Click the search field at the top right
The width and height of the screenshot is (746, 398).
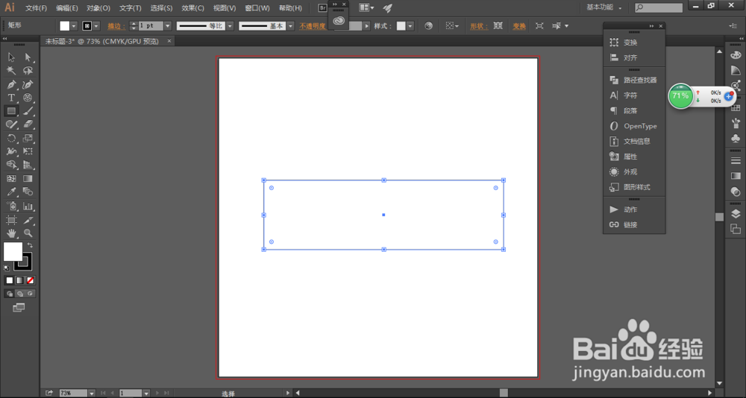659,7
